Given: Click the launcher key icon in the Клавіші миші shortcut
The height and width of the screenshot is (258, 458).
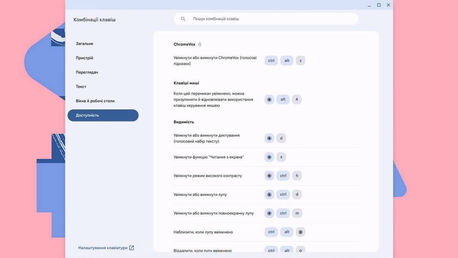Looking at the screenshot, I should tap(269, 99).
